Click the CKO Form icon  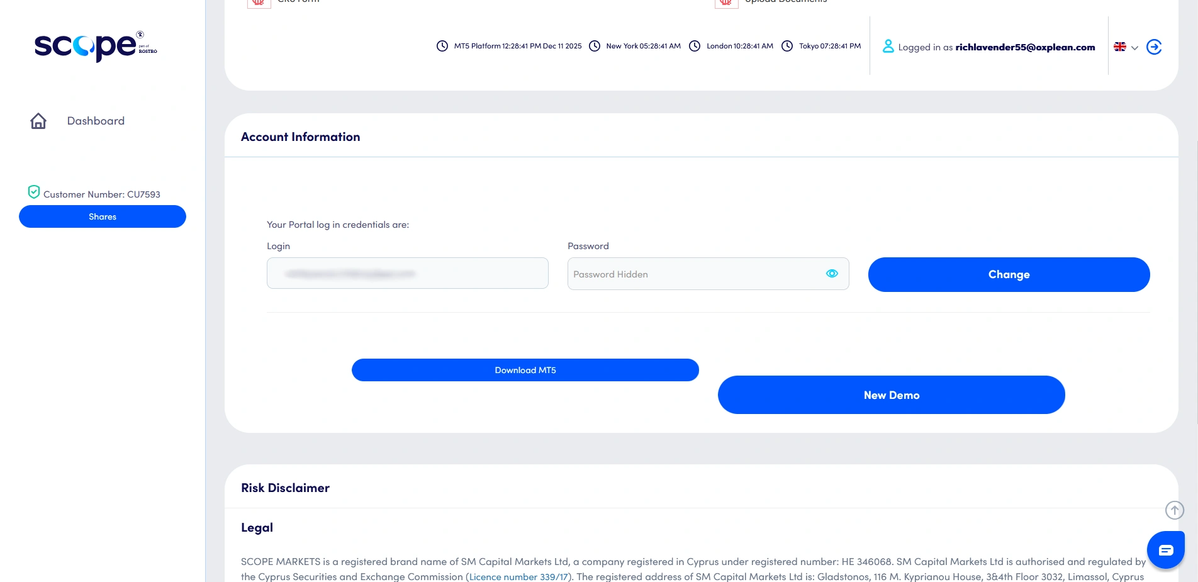(259, 3)
